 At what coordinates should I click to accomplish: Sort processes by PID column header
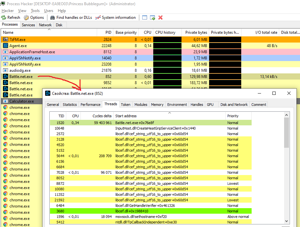105,32
